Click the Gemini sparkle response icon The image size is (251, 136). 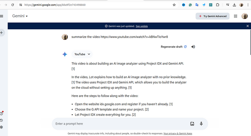click(65, 54)
